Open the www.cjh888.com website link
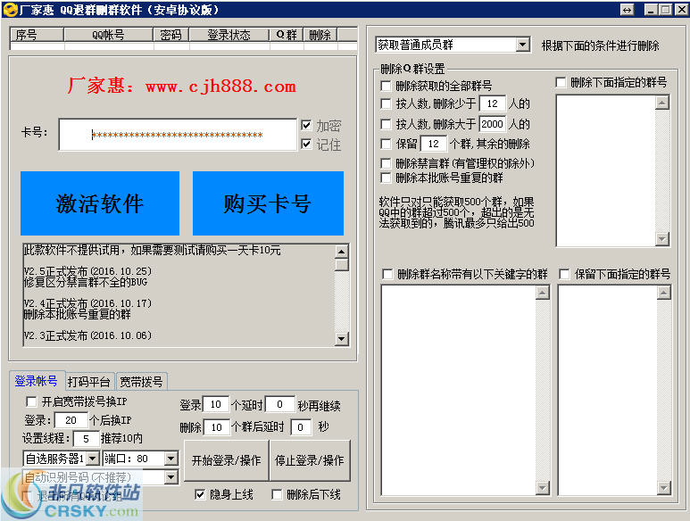This screenshot has width=690, height=521. pyautogui.click(x=220, y=86)
